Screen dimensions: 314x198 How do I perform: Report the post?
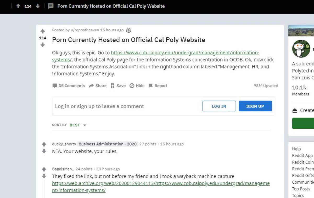(158, 86)
